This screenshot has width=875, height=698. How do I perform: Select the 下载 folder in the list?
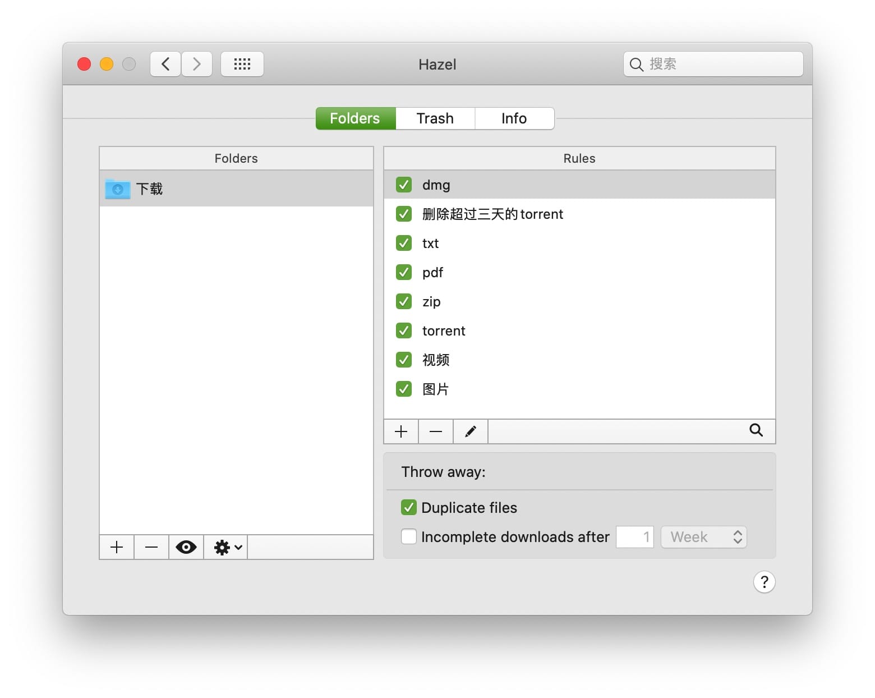coord(236,189)
